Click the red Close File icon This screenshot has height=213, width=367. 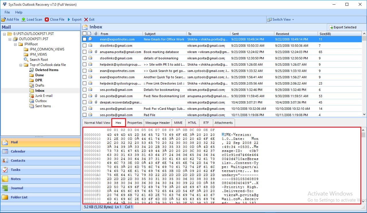point(47,19)
